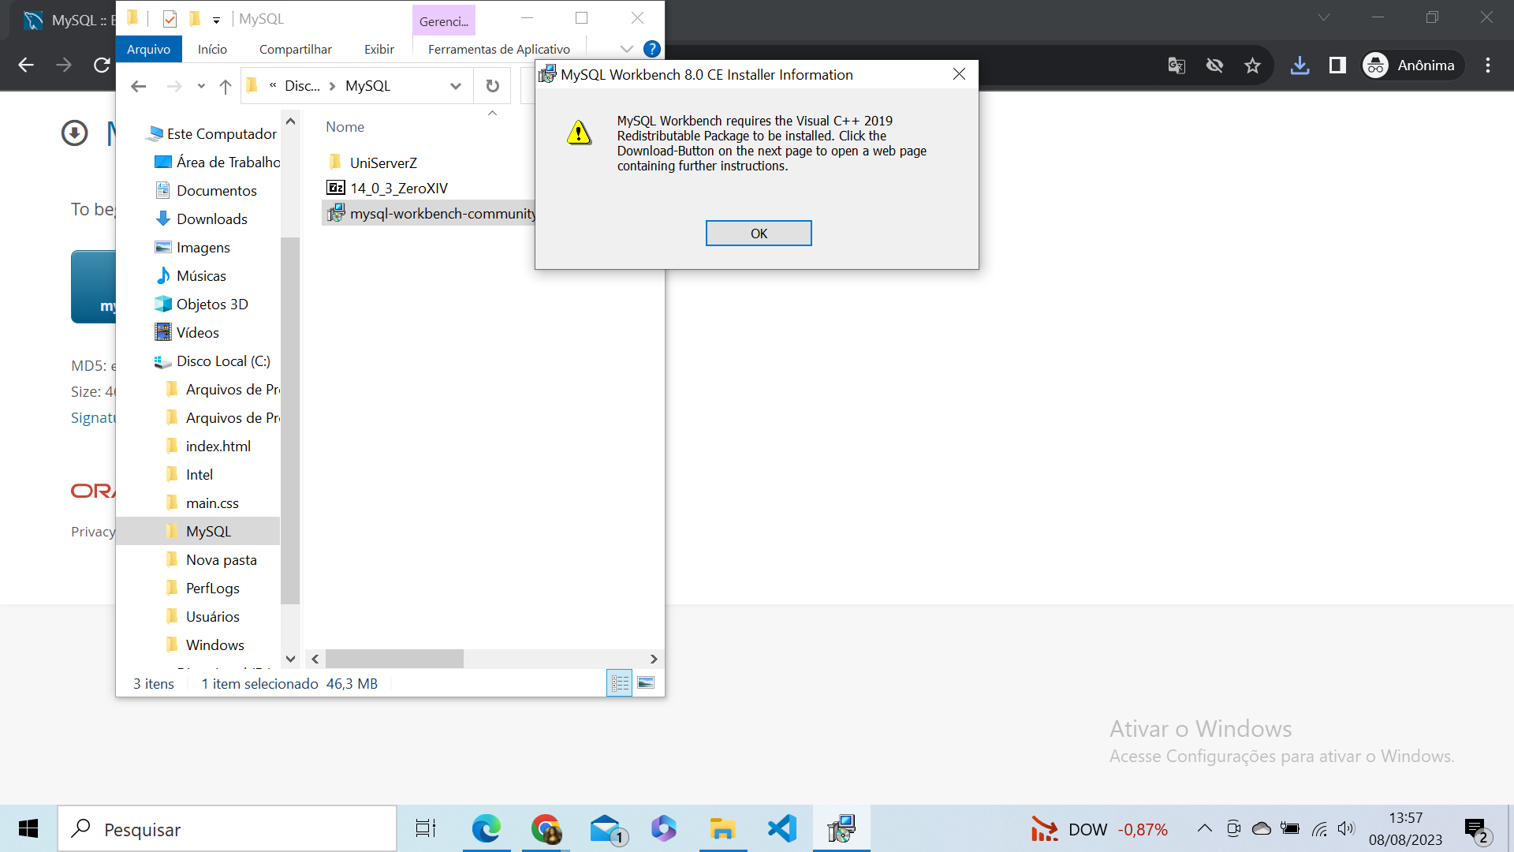The height and width of the screenshot is (852, 1514).
Task: Select the mysql-workbench-community installer file
Action: [x=430, y=213]
